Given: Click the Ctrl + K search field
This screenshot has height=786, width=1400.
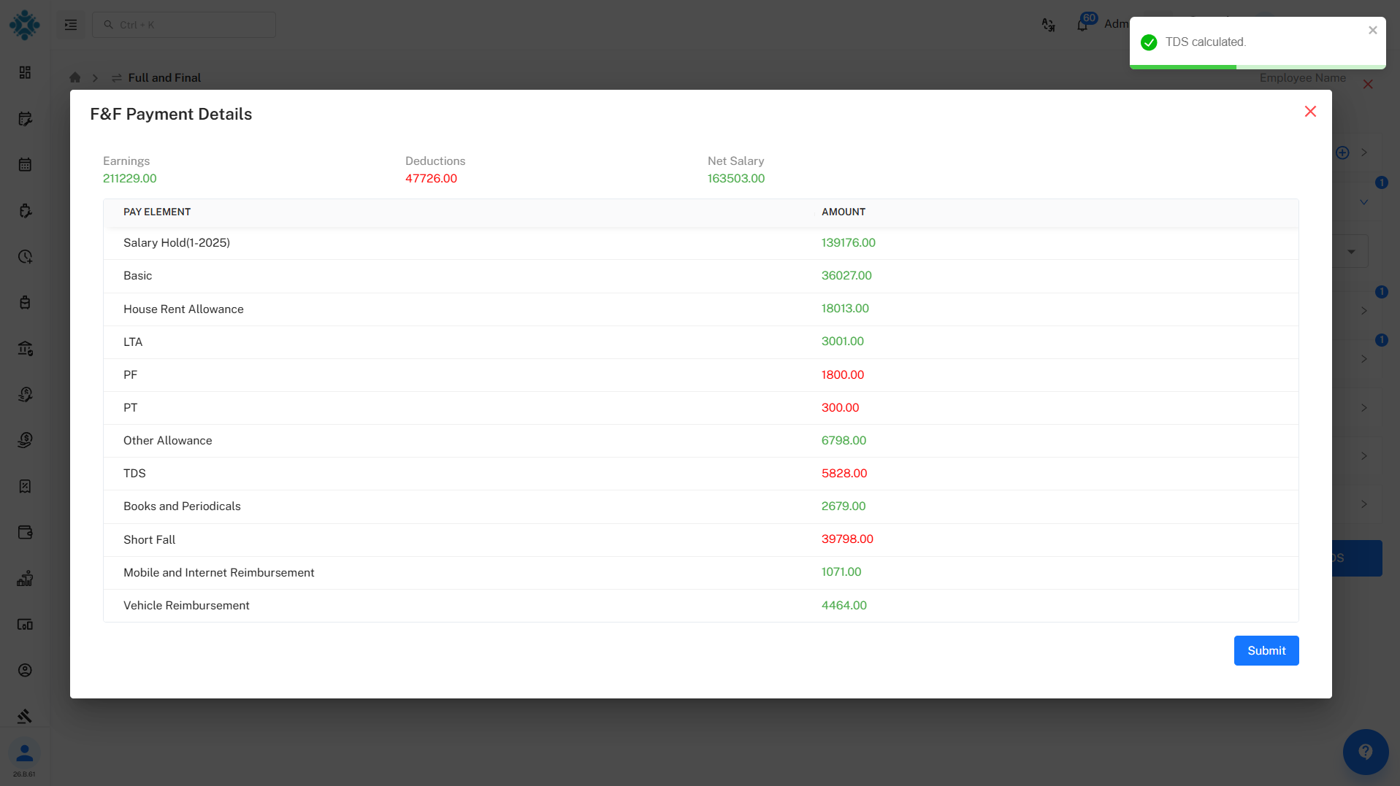Looking at the screenshot, I should pos(184,25).
